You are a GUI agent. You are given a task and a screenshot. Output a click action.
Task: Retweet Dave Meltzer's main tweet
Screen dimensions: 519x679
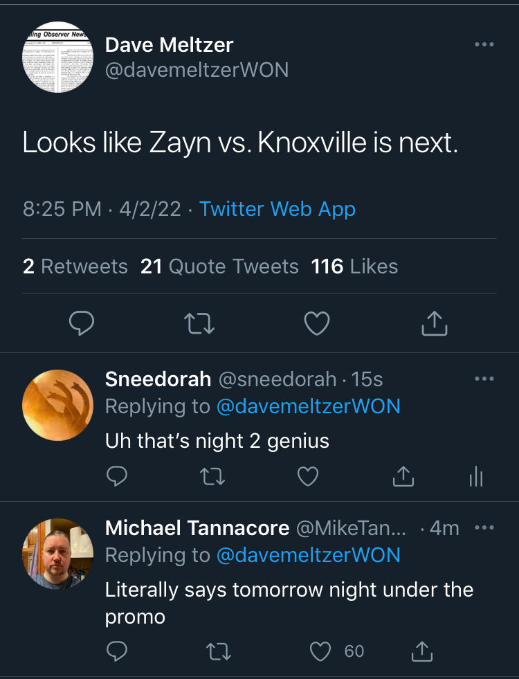(x=201, y=323)
